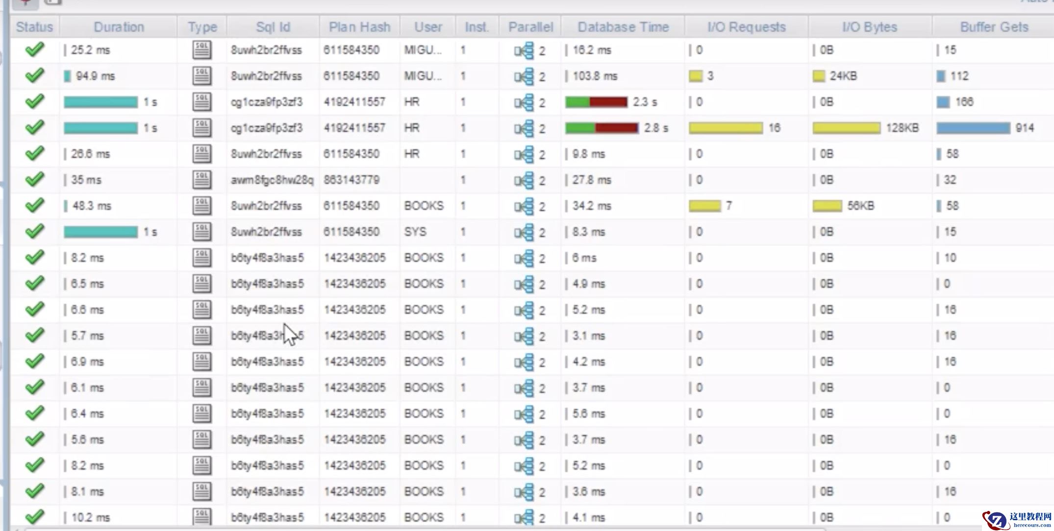1054x531 pixels.
Task: Click plan hash 863143779
Action: coord(351,180)
